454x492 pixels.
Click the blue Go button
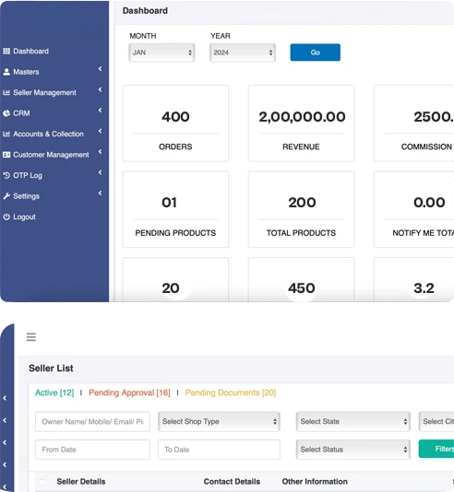pos(316,53)
